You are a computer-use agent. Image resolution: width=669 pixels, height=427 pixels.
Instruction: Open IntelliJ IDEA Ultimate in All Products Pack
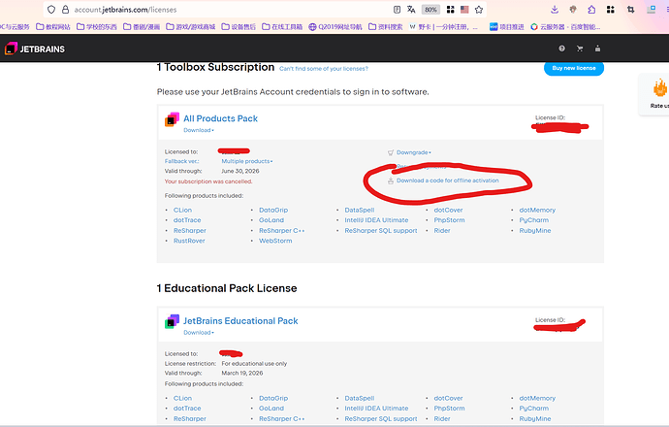click(376, 220)
